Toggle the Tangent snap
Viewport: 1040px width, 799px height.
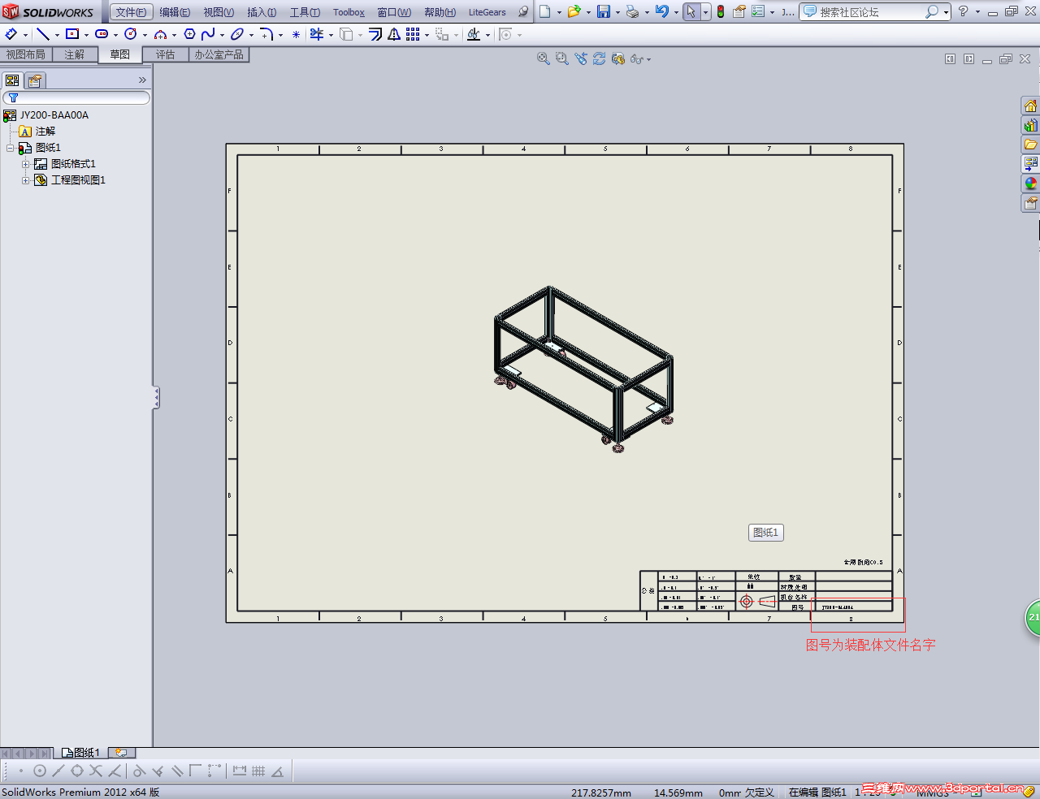(139, 771)
